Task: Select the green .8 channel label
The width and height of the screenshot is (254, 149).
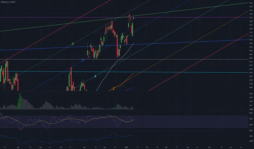Action: coord(72,44)
